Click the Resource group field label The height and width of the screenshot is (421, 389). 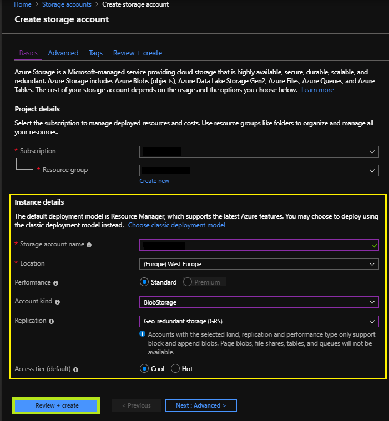tap(65, 170)
